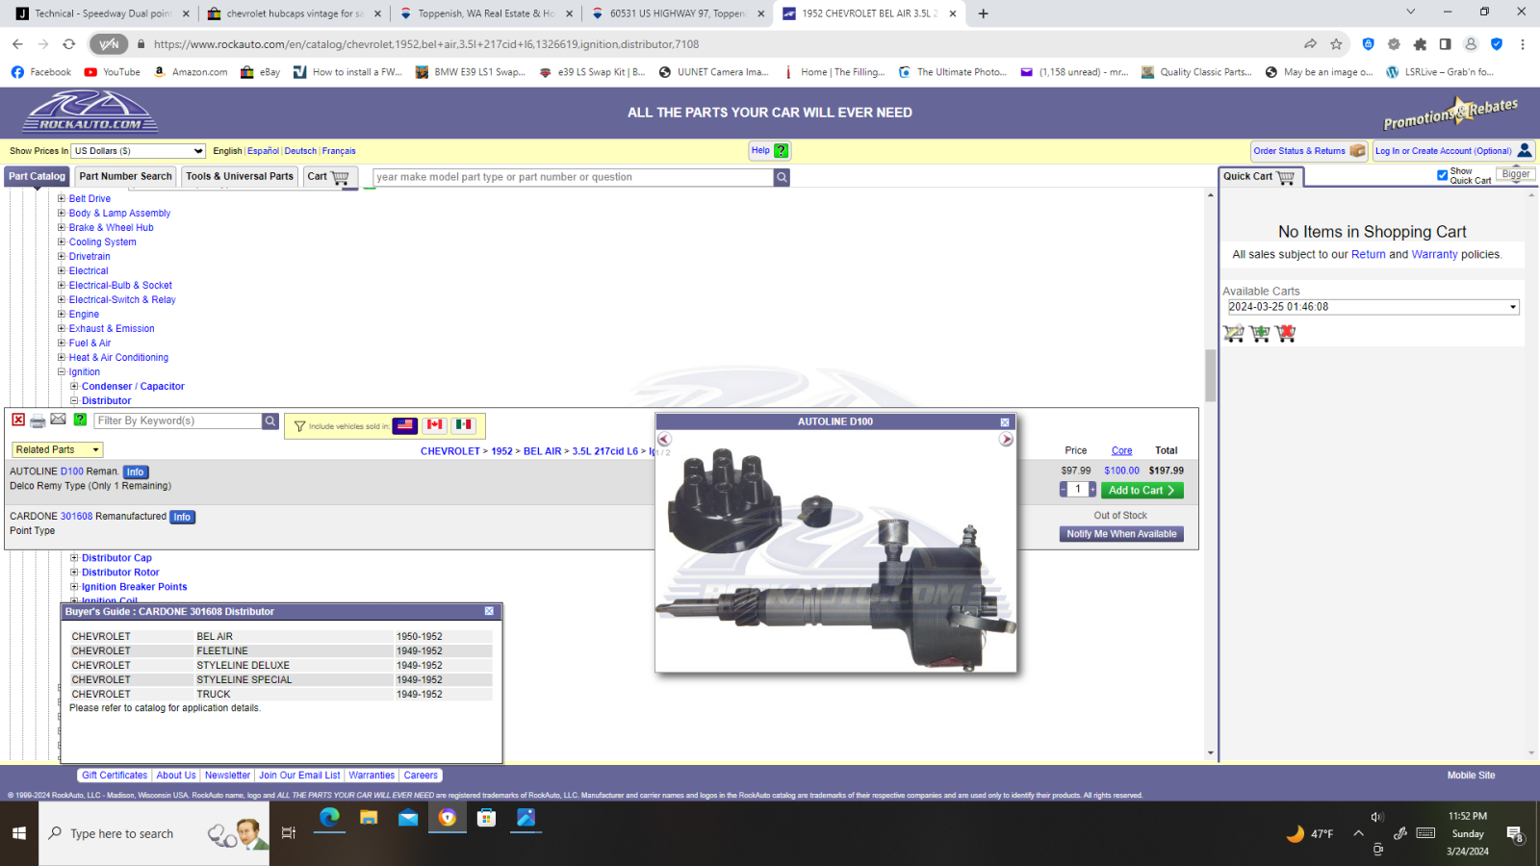Open the Gift Certificates footer link

(115, 776)
